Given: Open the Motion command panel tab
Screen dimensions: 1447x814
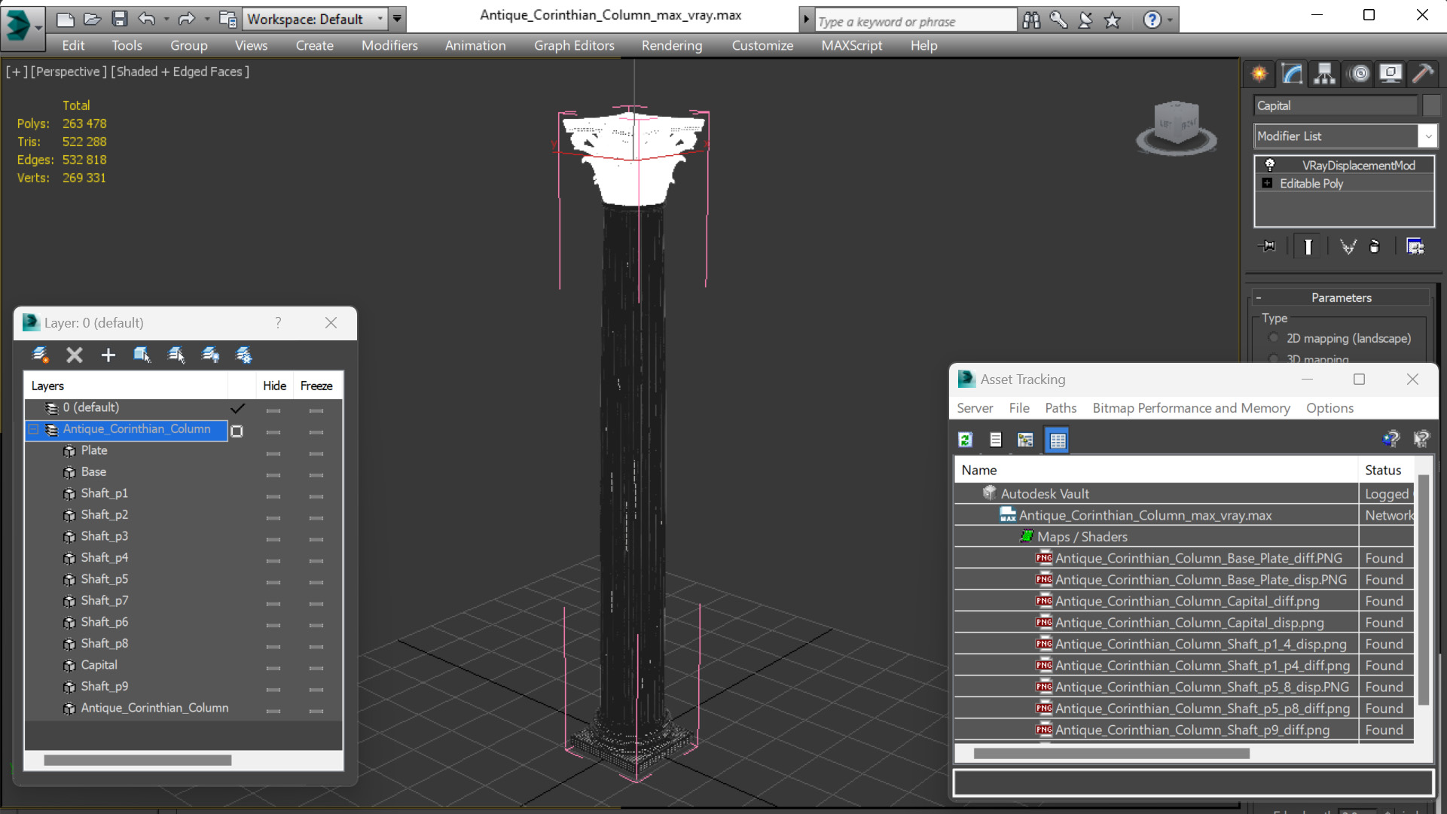Looking at the screenshot, I should [1359, 74].
